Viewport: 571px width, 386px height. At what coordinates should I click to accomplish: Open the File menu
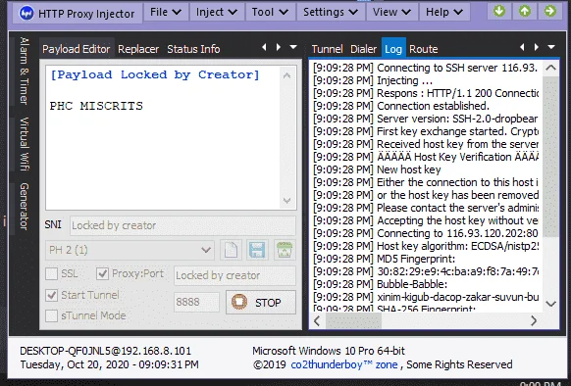(166, 12)
